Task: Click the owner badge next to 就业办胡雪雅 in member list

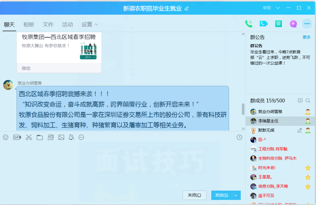Action: pyautogui.click(x=308, y=112)
